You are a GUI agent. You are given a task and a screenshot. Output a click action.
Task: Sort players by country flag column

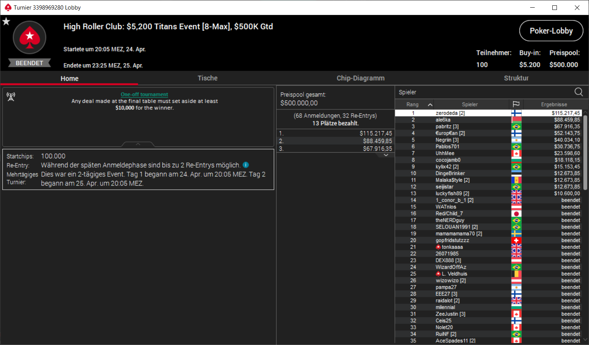[516, 104]
